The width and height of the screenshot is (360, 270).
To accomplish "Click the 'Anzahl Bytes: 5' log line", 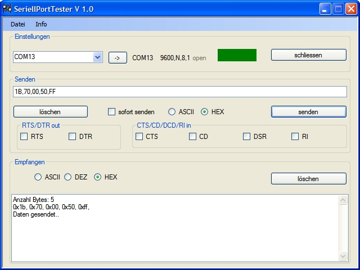I will (x=34, y=200).
